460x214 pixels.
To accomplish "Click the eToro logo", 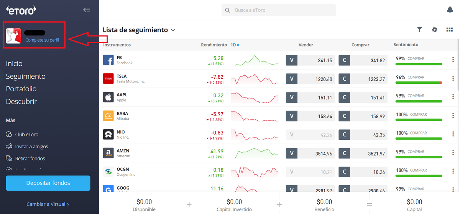I will click(21, 10).
